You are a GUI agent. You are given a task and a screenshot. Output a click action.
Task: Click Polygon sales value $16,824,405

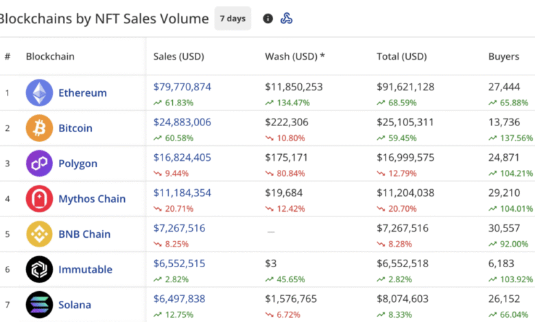182,158
